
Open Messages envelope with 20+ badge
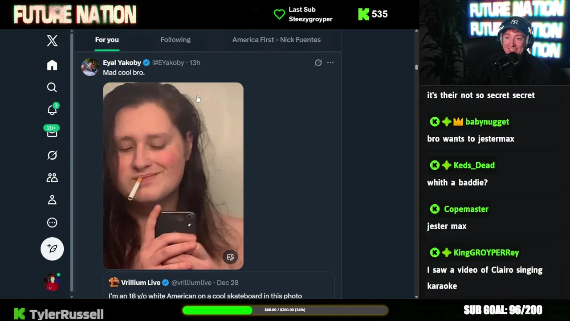pyautogui.click(x=52, y=132)
